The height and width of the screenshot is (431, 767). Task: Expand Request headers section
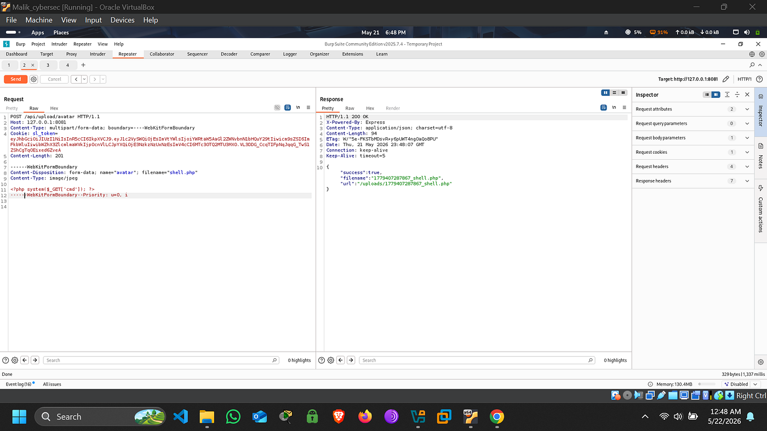[693, 166]
